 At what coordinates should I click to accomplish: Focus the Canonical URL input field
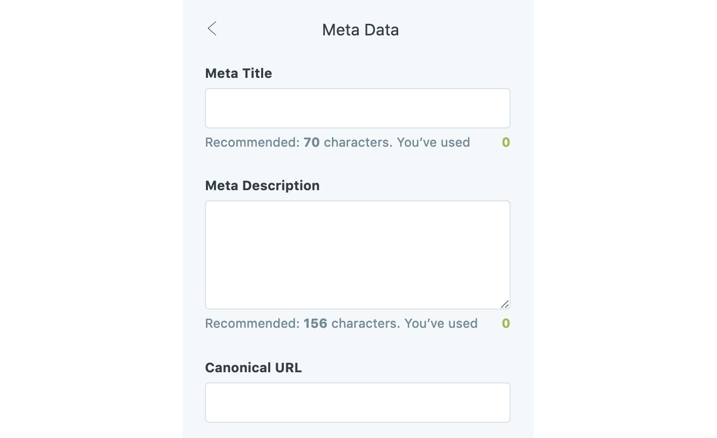[x=357, y=403]
